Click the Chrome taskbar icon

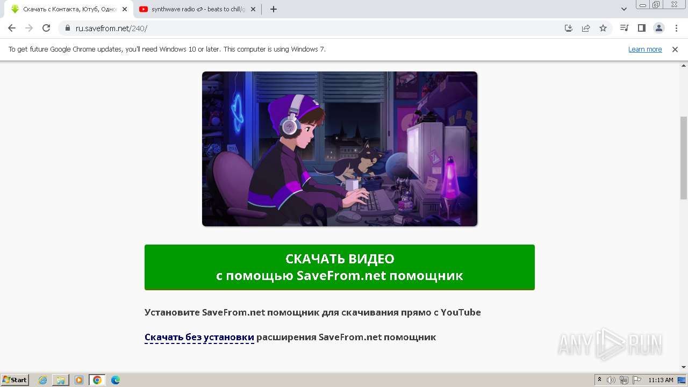point(97,380)
